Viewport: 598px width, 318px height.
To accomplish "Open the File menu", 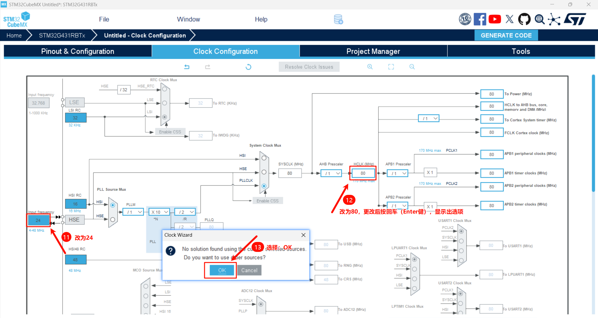I will pos(104,19).
